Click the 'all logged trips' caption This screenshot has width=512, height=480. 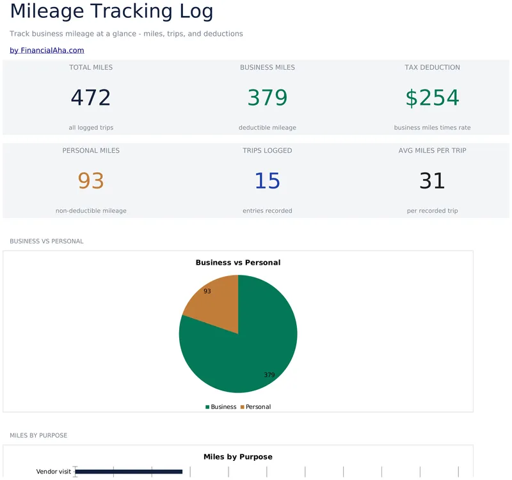click(91, 127)
